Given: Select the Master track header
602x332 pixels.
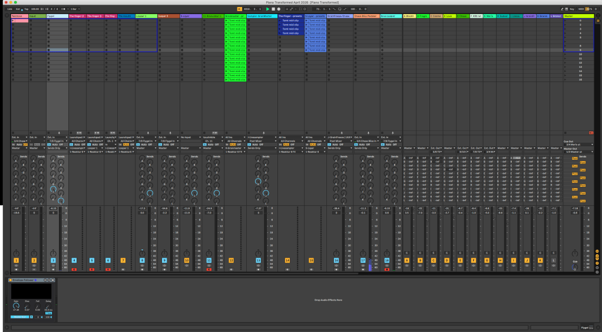Looking at the screenshot, I should pyautogui.click(x=578, y=16).
